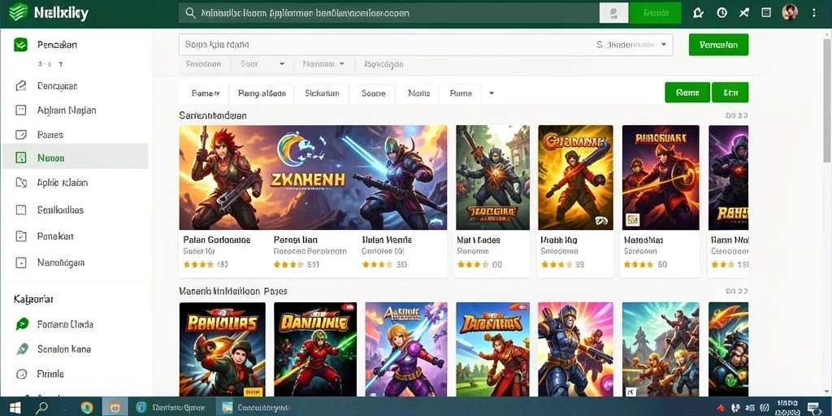Open the user avatar in top right
The width and height of the screenshot is (832, 416).
point(790,13)
